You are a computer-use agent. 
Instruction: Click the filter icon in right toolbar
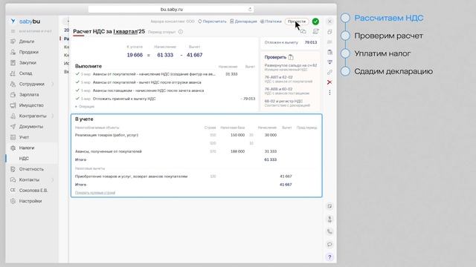(329, 62)
